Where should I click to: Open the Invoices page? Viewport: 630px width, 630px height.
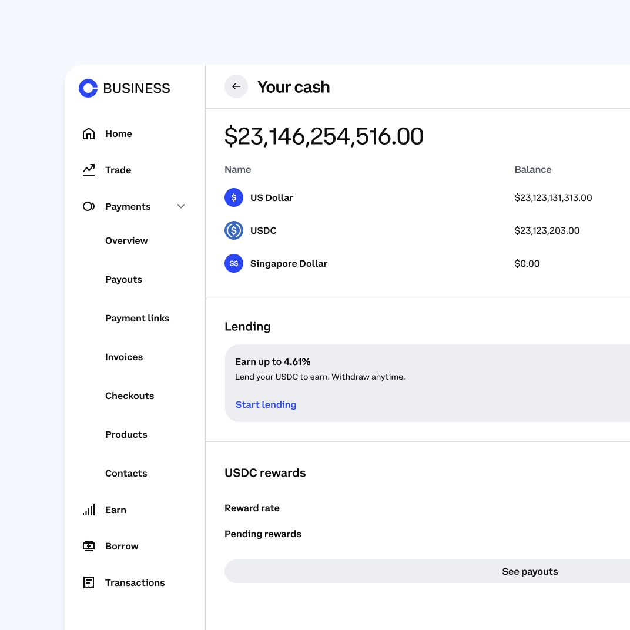(x=124, y=357)
